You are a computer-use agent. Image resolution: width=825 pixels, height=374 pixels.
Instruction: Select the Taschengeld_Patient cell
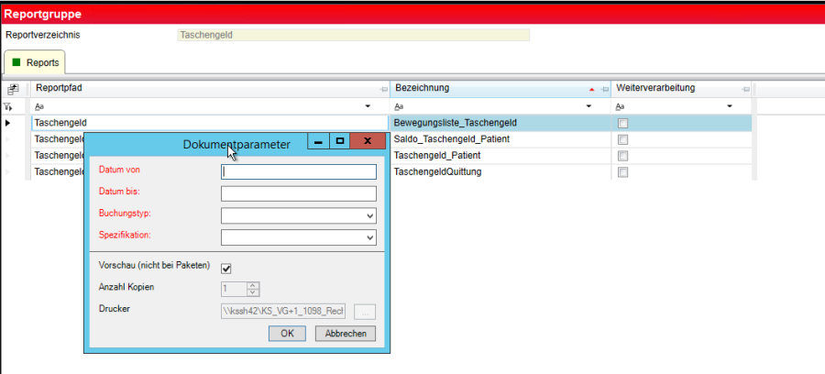pyautogui.click(x=500, y=156)
